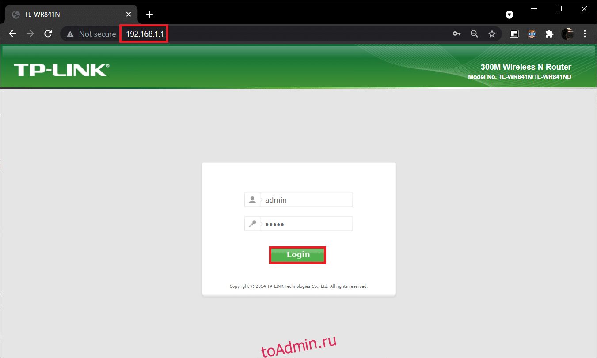Open a new tab with plus button
The height and width of the screenshot is (358, 597).
(x=149, y=14)
